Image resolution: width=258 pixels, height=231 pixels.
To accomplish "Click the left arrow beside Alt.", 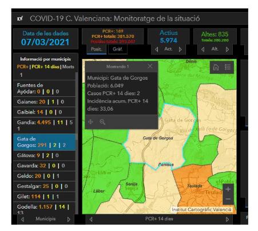I will point(203,49).
